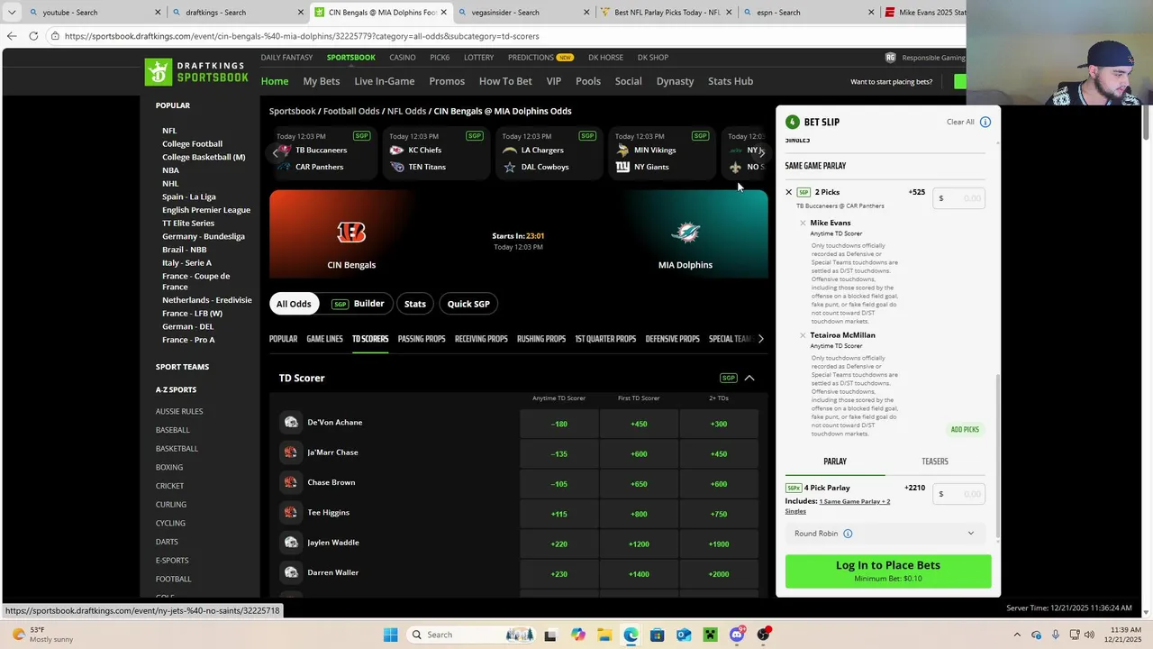Show hidden system tray icons

(1018, 635)
